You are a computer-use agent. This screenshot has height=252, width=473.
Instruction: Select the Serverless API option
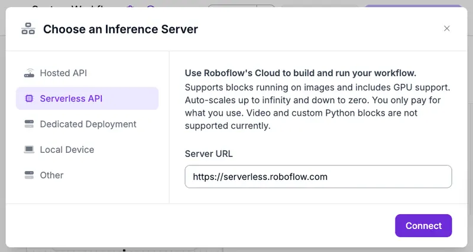[87, 99]
